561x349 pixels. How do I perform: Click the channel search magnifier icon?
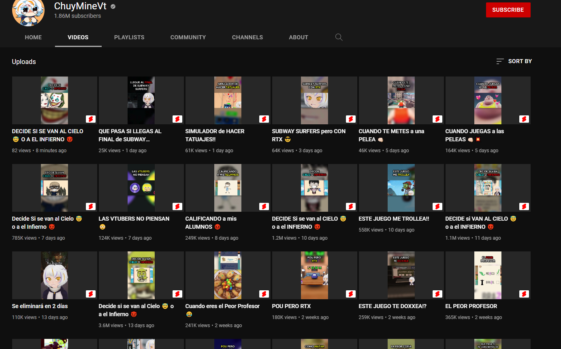[x=339, y=37]
